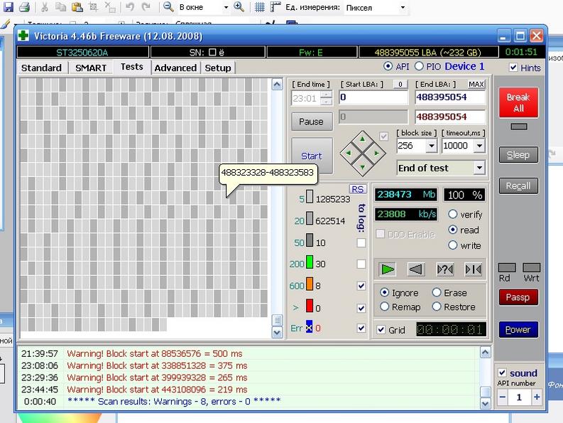Click the Sleep button
Image resolution: width=563 pixels, height=423 pixels.
(518, 155)
